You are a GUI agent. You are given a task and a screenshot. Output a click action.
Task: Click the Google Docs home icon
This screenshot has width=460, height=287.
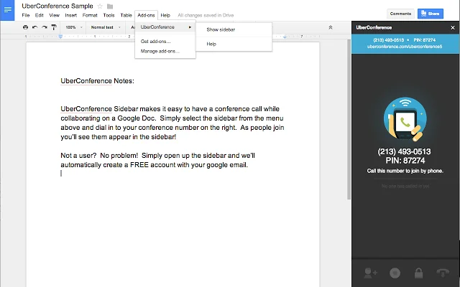(x=7, y=10)
